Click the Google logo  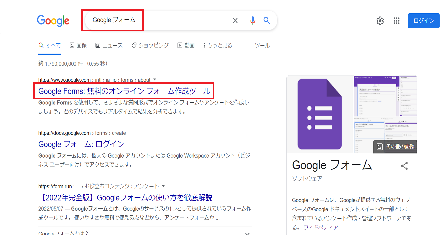coord(53,21)
